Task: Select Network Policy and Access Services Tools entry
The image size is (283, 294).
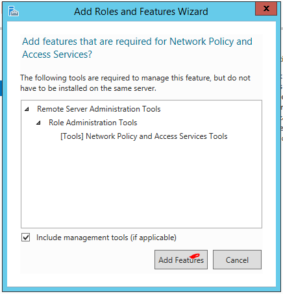Action: pyautogui.click(x=144, y=136)
